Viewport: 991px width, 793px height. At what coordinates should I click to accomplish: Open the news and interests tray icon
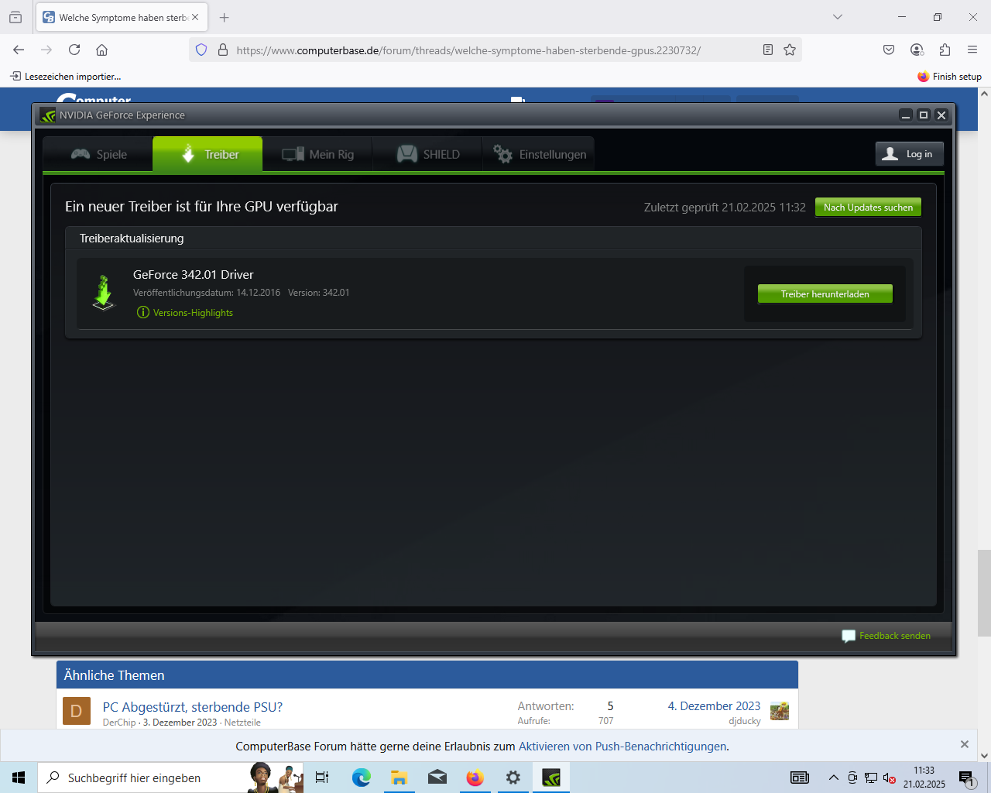point(800,778)
